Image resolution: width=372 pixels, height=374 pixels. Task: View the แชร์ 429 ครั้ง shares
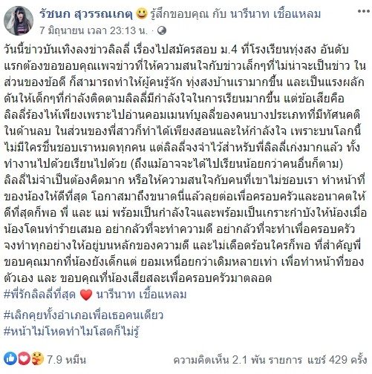tap(337, 360)
